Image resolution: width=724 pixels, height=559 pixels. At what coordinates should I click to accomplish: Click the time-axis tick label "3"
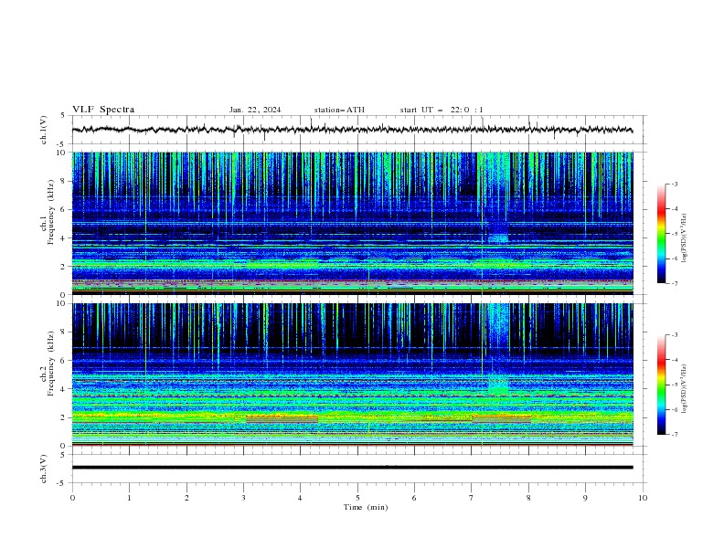point(243,498)
